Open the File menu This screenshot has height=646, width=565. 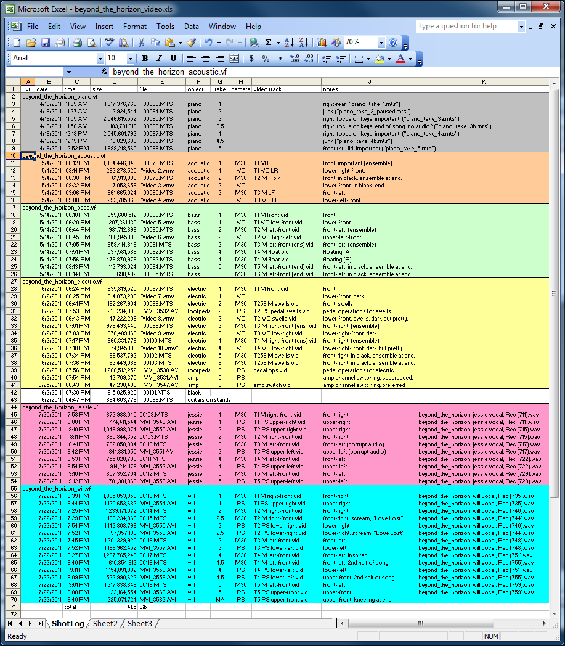(33, 27)
